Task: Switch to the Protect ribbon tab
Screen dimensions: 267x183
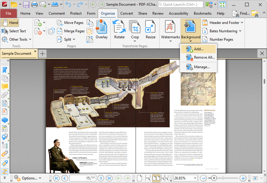Action: [x=76, y=13]
